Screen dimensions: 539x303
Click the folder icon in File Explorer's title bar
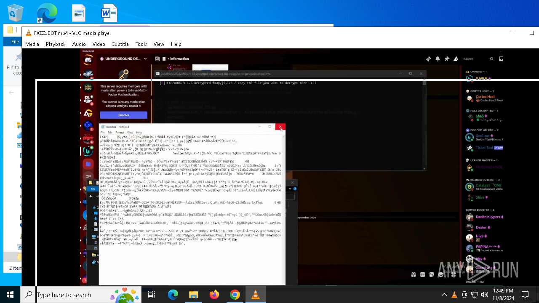pos(10,30)
